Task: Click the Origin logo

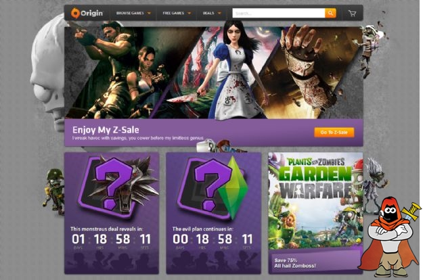Action: point(87,13)
